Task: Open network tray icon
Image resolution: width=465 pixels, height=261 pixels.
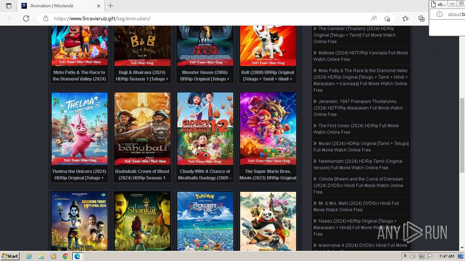Action: pyautogui.click(x=422, y=256)
